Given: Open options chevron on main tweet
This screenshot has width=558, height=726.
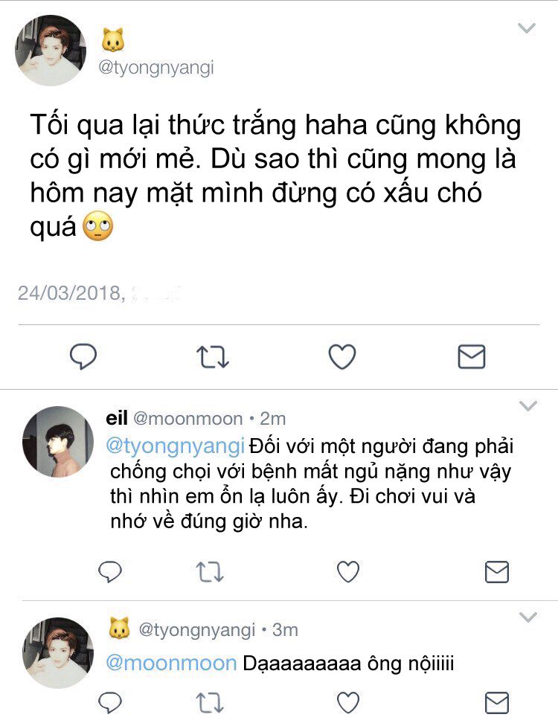Looking at the screenshot, I should (x=527, y=28).
